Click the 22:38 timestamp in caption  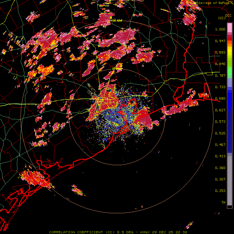181,232
